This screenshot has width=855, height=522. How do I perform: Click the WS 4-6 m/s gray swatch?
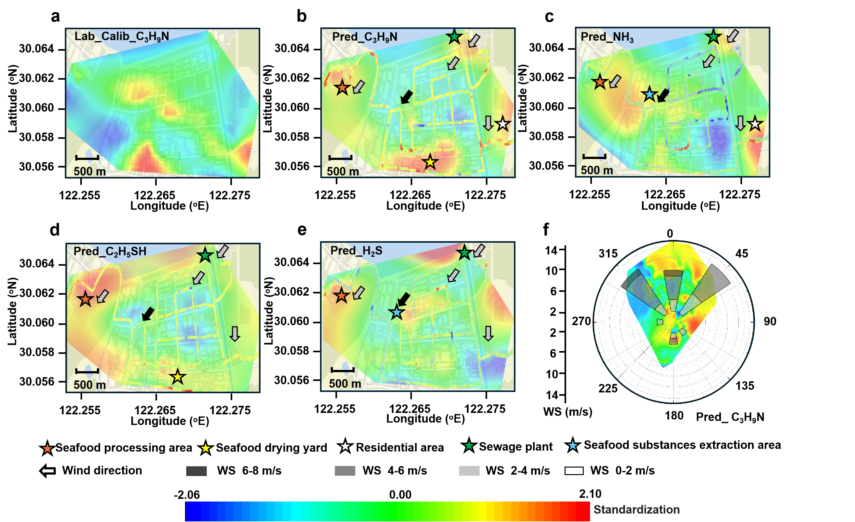(x=345, y=471)
